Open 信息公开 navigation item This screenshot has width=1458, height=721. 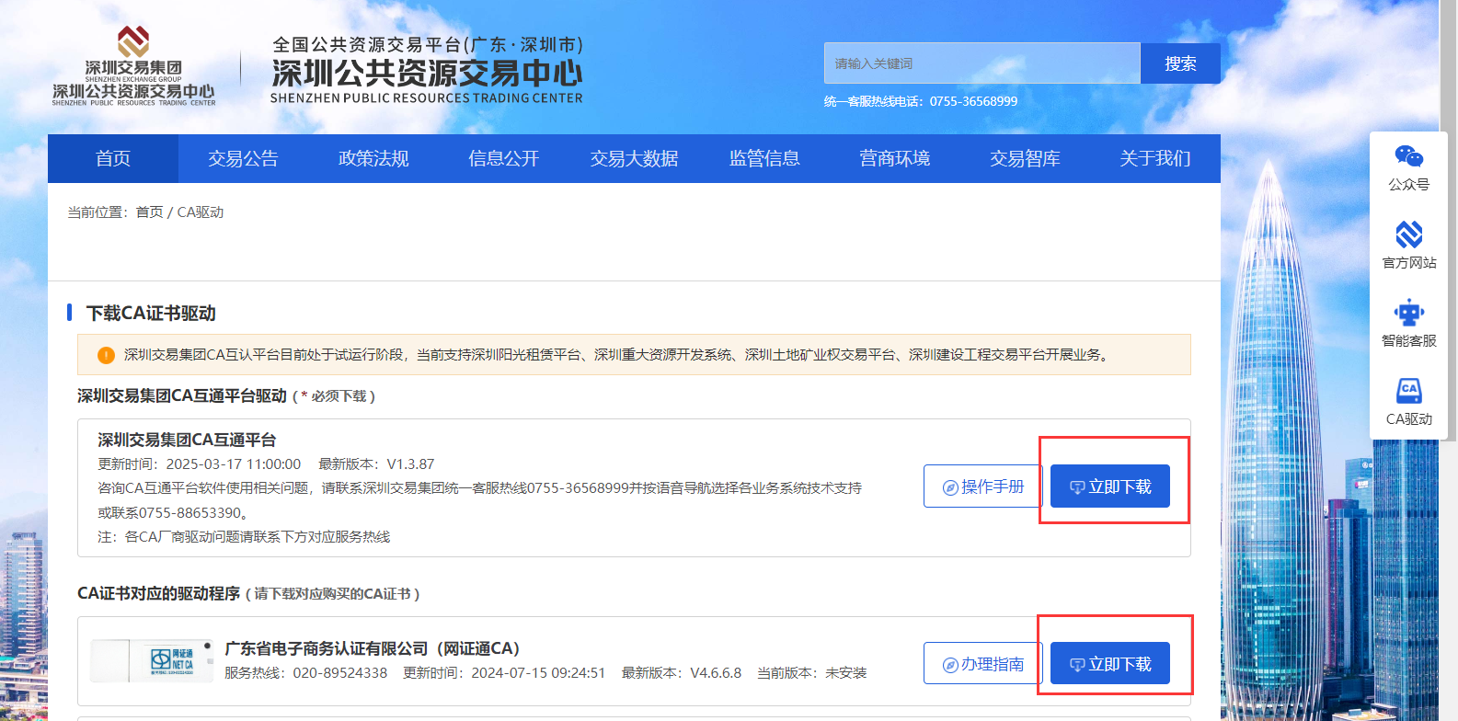(503, 159)
